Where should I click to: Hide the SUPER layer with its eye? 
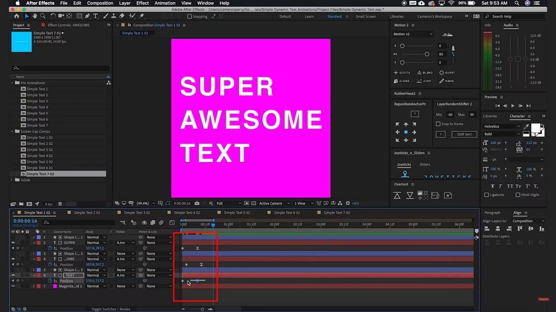click(x=13, y=242)
